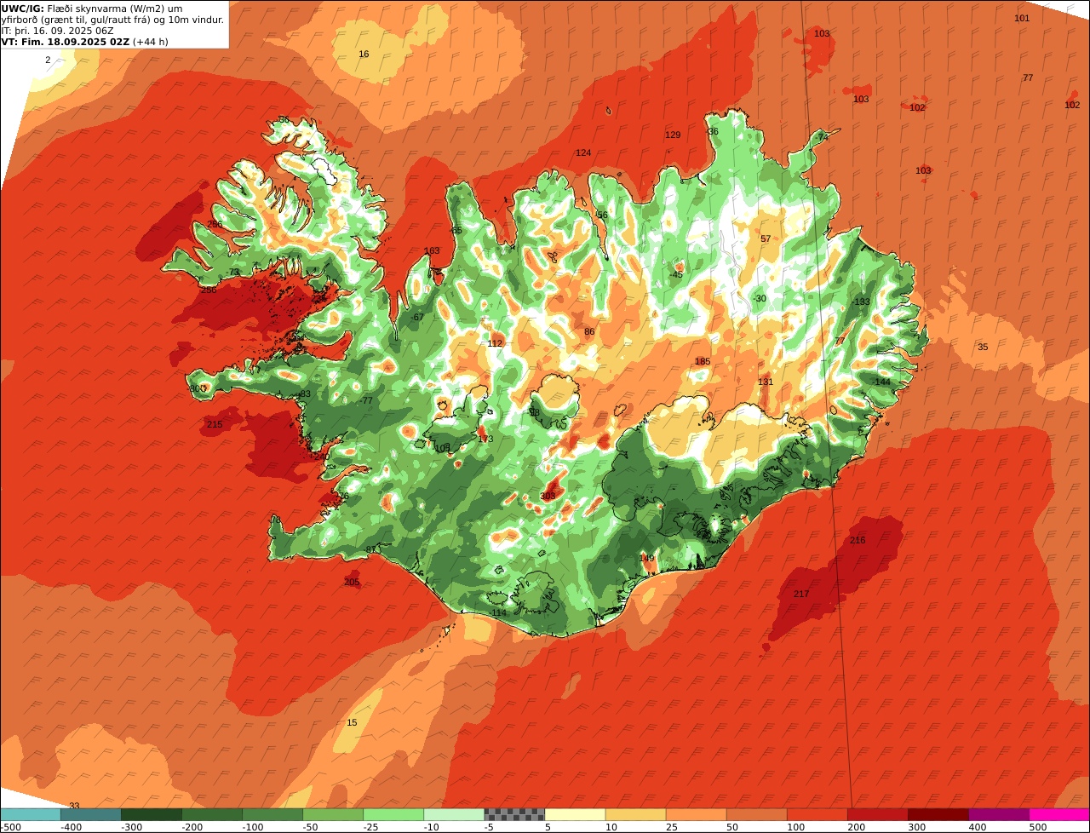This screenshot has width=1090, height=833.
Task: Click the map value '205' off the southwest coast
Action: pos(352,583)
